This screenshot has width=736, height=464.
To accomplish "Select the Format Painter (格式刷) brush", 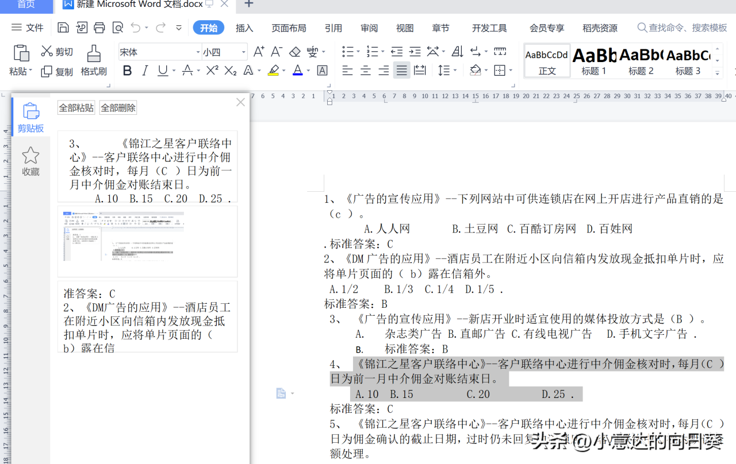I will click(x=94, y=60).
